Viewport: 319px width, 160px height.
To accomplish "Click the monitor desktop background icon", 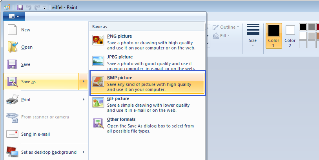I will tap(12, 152).
